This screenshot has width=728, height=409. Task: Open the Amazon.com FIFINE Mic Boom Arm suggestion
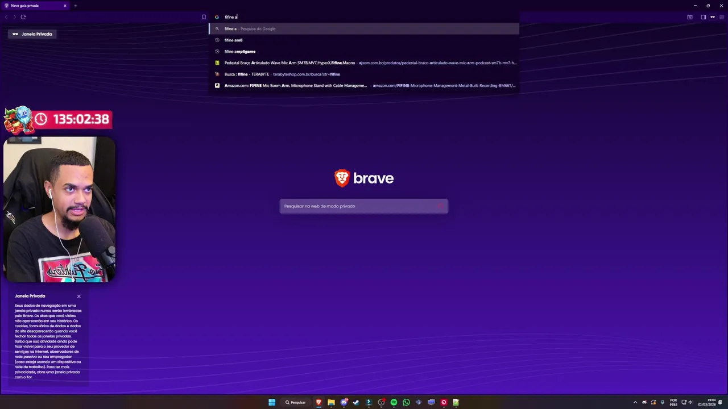click(364, 85)
